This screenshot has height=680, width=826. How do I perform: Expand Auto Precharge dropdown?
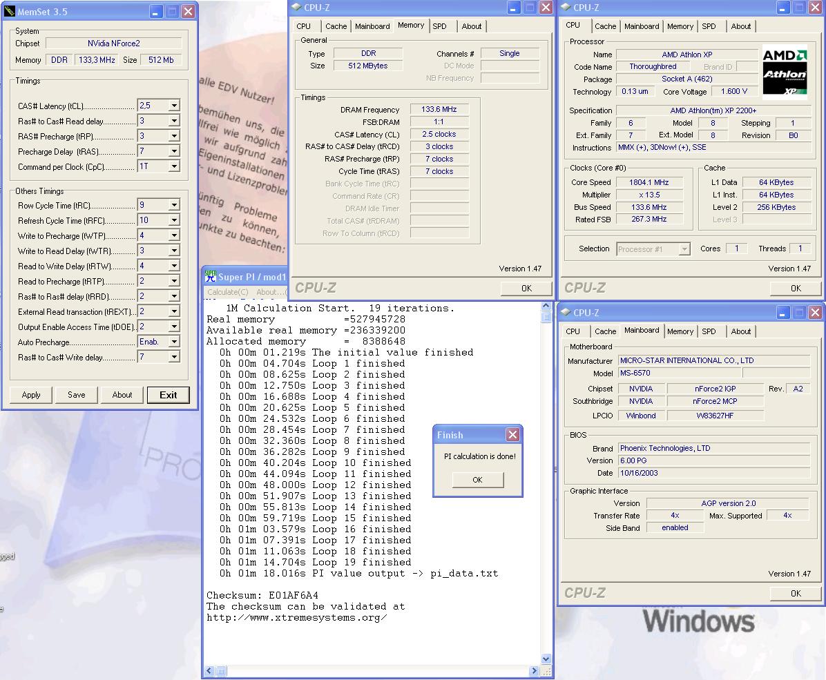click(174, 342)
